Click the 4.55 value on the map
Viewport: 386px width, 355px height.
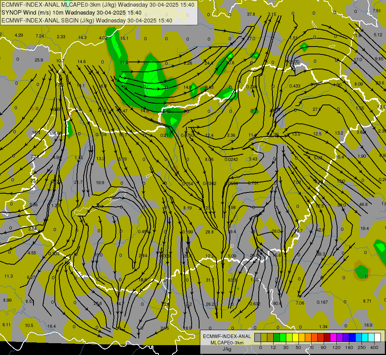(32, 253)
